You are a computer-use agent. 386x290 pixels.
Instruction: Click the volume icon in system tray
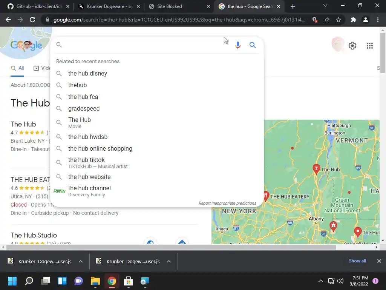tap(340, 281)
